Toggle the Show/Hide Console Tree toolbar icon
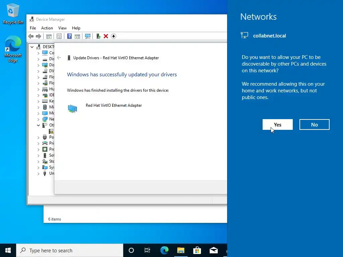The image size is (343, 257). [x=49, y=36]
